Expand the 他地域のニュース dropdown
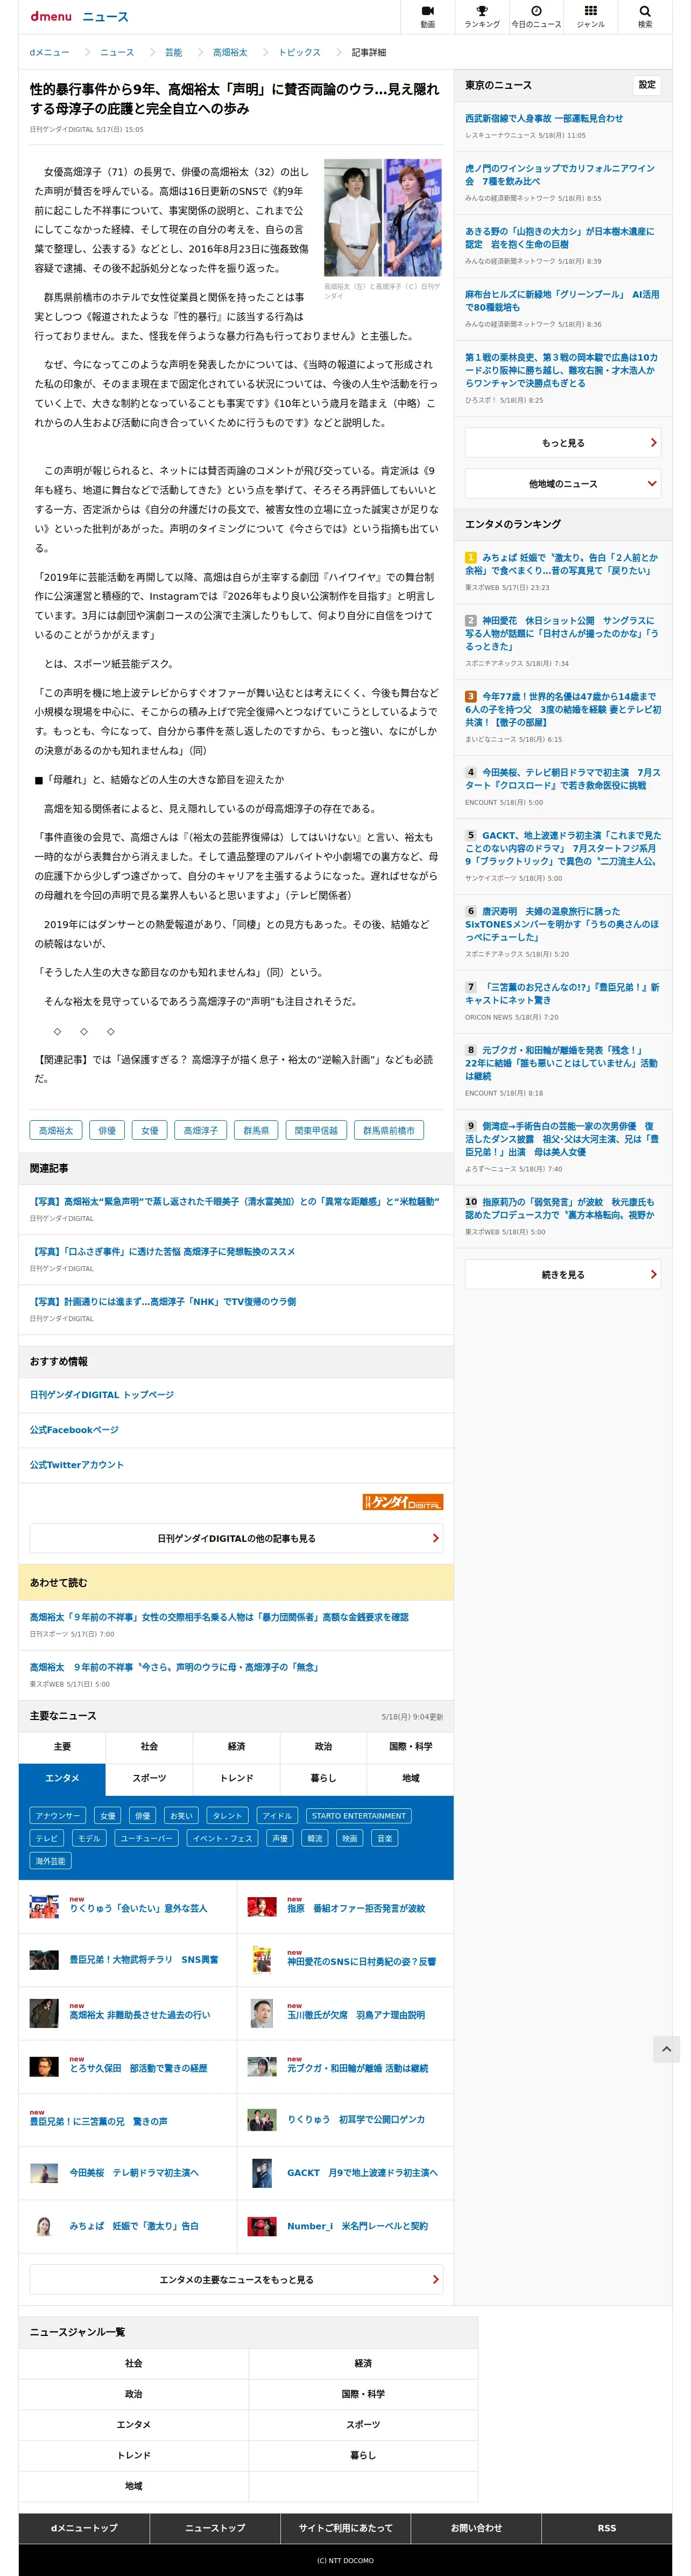 [563, 484]
